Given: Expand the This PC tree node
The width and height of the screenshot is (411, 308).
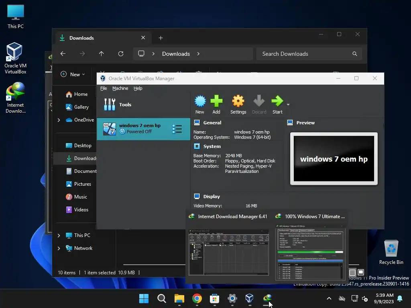Looking at the screenshot, I should pos(59,235).
